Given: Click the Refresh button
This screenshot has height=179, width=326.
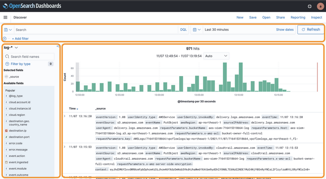Looking at the screenshot, I should (311, 30).
